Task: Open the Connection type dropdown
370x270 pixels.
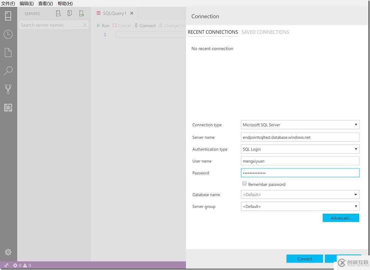Action: (356, 125)
